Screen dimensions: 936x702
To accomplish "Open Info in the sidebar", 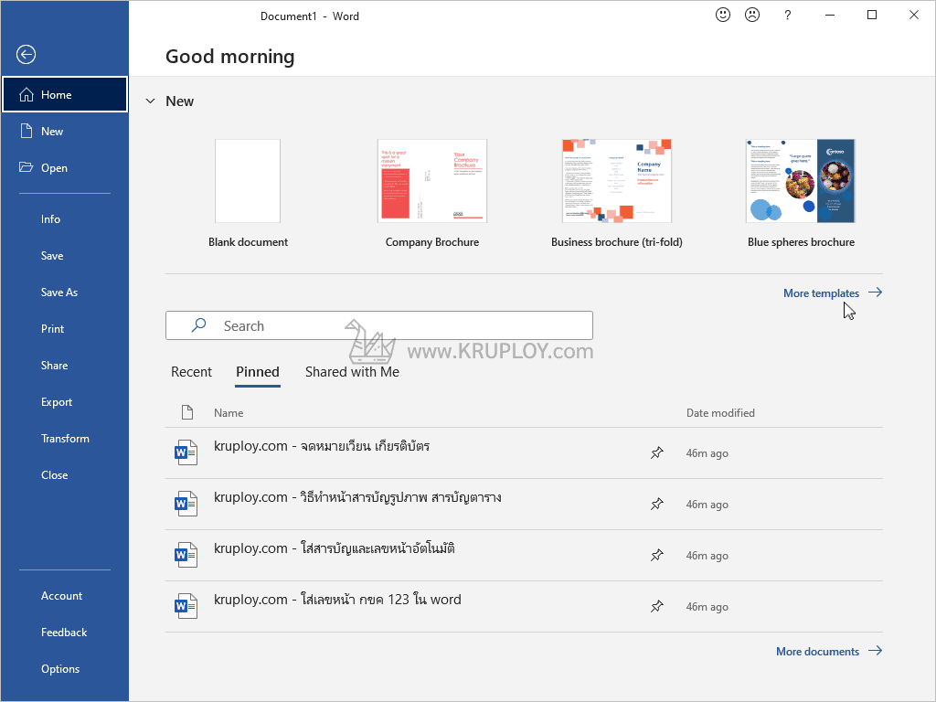I will tap(51, 219).
